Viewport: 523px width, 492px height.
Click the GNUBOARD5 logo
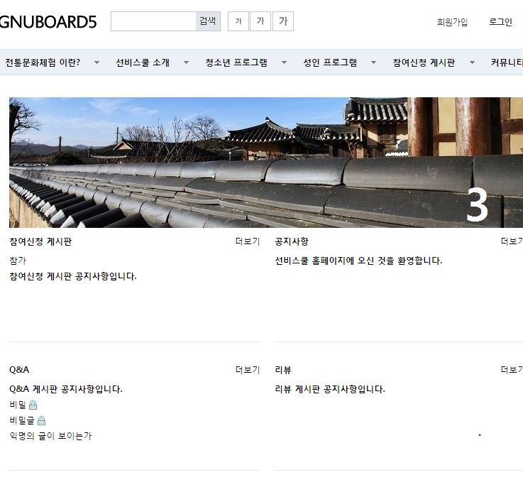(48, 22)
